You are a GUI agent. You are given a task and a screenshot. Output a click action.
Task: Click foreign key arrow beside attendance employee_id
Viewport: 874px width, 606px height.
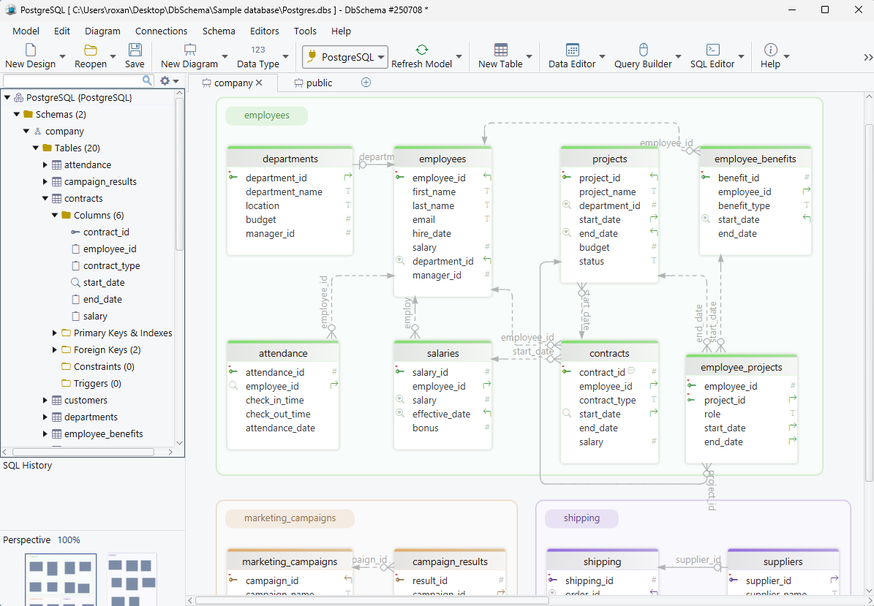click(334, 386)
